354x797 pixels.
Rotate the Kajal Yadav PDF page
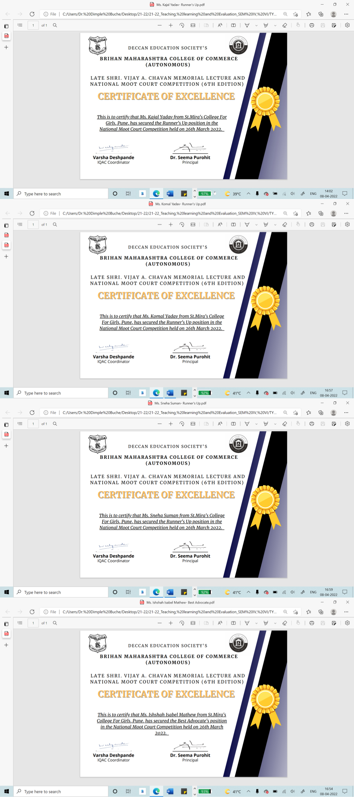(182, 25)
